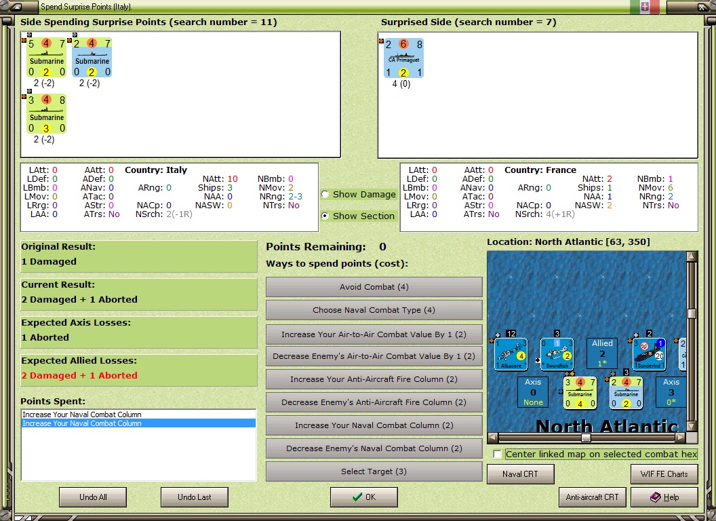Click the Allied 2 sea box marker

coord(602,353)
